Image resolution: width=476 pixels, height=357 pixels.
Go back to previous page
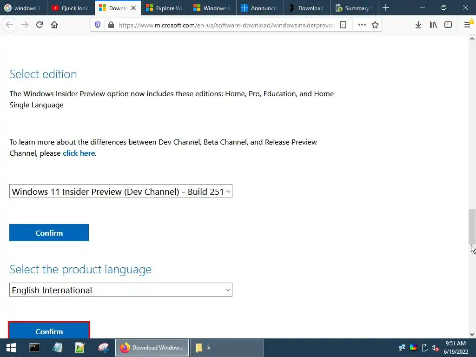[9, 25]
